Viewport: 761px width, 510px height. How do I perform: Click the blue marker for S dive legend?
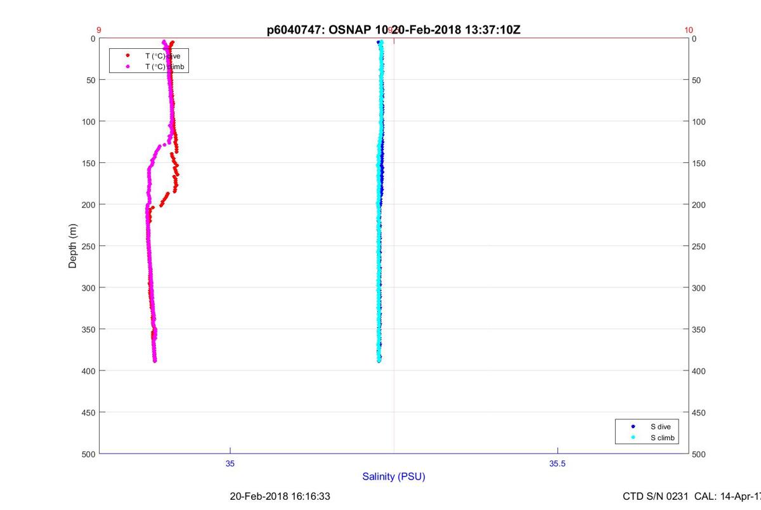coord(634,427)
